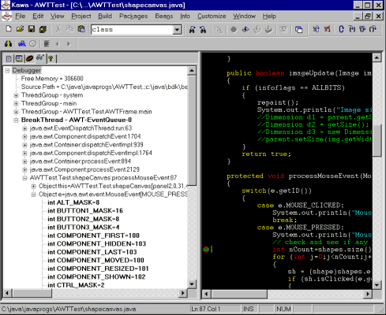Screen dimensions: 386x315
Task: Click the Paste clipboard icon
Action: [x=81, y=29]
